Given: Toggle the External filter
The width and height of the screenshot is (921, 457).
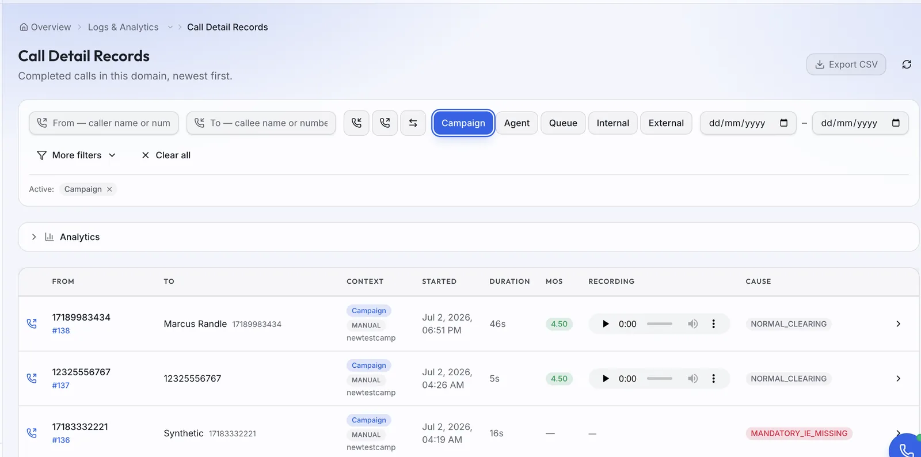Looking at the screenshot, I should point(666,123).
